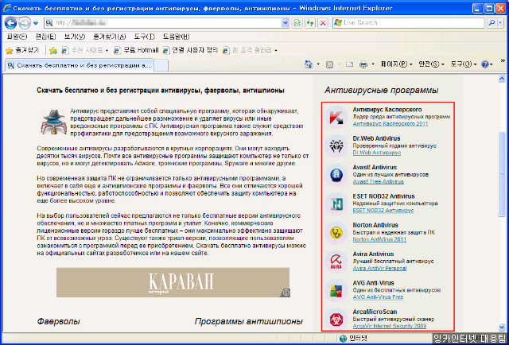Image resolution: width=509 pixels, height=345 pixels.
Task: Click the Norton Antivirus logo icon
Action: 336,234
